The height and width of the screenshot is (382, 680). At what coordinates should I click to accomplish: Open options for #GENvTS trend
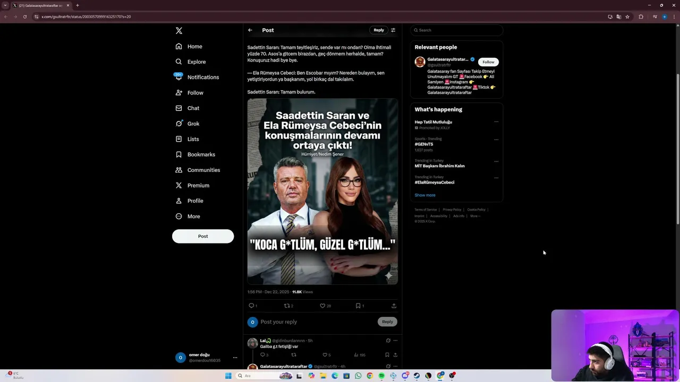pos(496,140)
